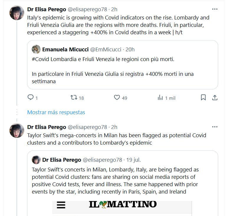Share the Italy epidemic tweet

coord(215,97)
